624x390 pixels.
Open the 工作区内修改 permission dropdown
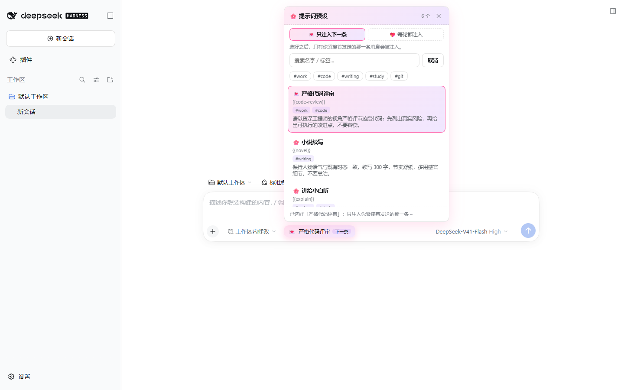click(x=252, y=231)
